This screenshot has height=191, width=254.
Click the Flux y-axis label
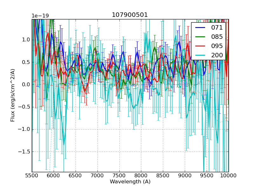pyautogui.click(x=13, y=95)
